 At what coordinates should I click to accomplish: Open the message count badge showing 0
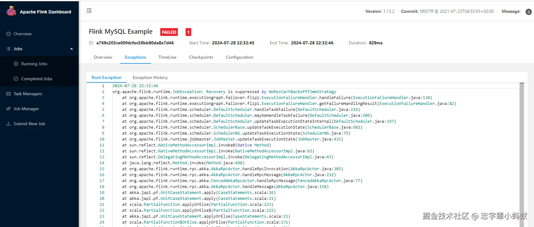click(528, 12)
